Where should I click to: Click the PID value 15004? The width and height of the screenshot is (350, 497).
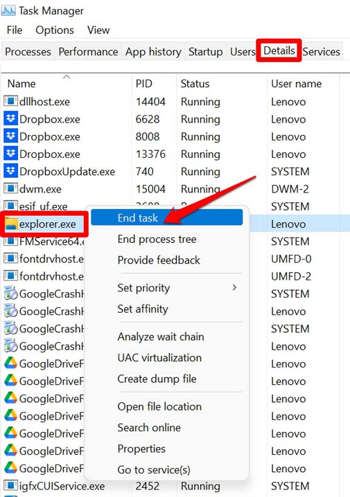click(150, 189)
